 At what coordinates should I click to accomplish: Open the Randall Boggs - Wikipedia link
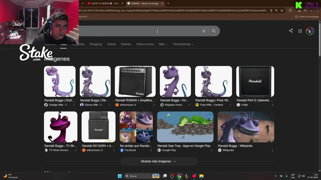[235, 146]
